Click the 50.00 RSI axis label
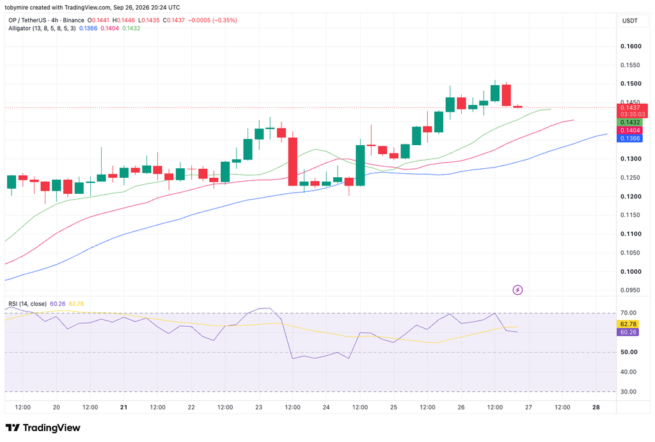 click(629, 352)
